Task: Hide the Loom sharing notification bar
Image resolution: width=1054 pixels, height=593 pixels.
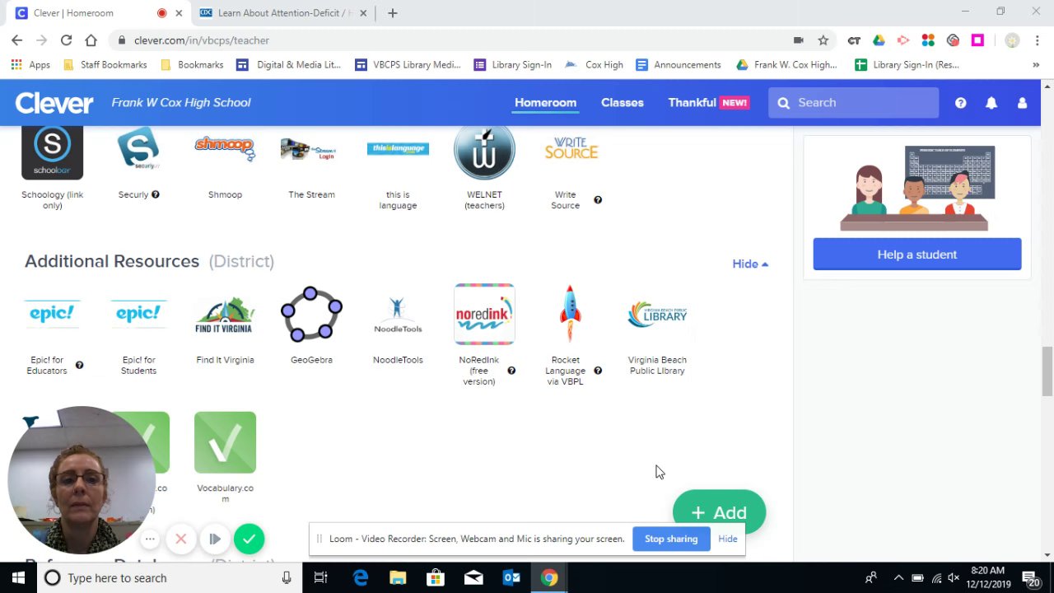Action: point(728,539)
